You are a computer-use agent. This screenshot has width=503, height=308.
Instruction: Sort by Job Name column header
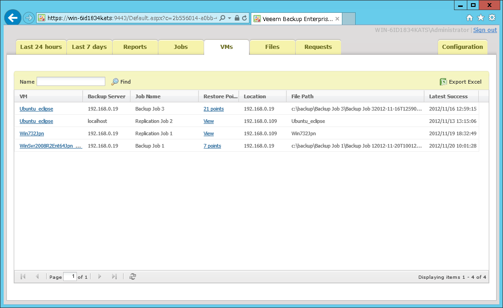pos(165,96)
